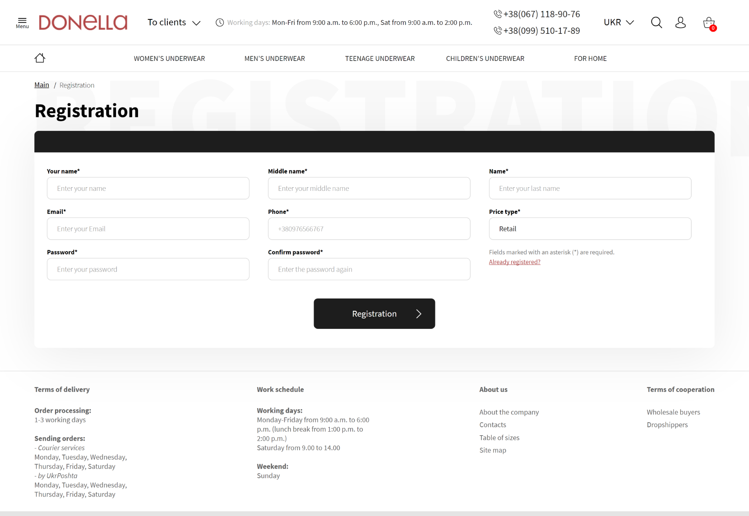Go to the home page icon
Viewport: 749px width, 516px height.
40,58
